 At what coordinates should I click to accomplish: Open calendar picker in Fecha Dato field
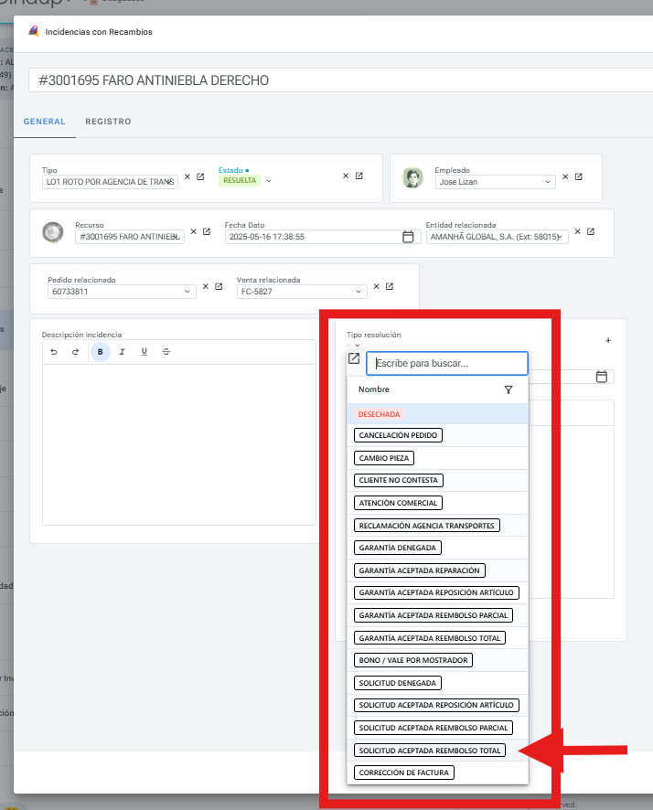(x=408, y=237)
